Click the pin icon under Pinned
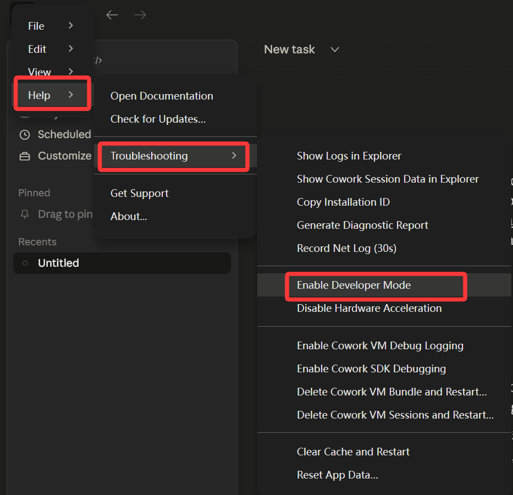 click(25, 215)
